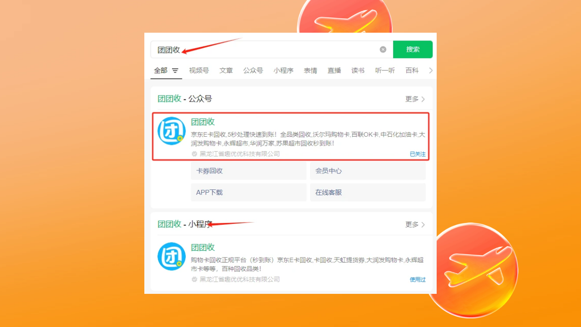Open the 卡券回收 menu button
Screen dimensions: 581x327
point(249,171)
